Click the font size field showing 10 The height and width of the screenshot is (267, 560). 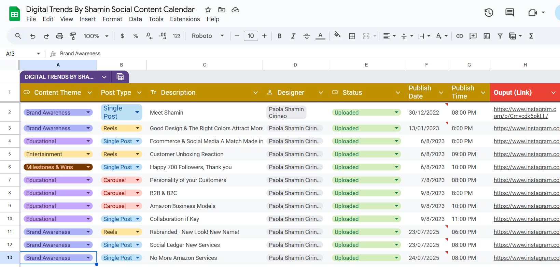[x=251, y=36]
